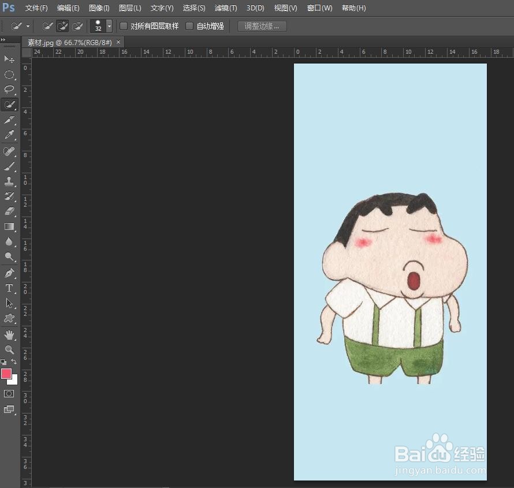This screenshot has width=514, height=488.
Task: Choose New Selection mode in options bar
Action: pos(48,26)
